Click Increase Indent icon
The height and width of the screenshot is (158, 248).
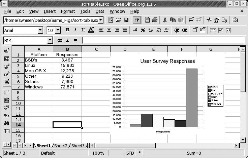click(184, 30)
